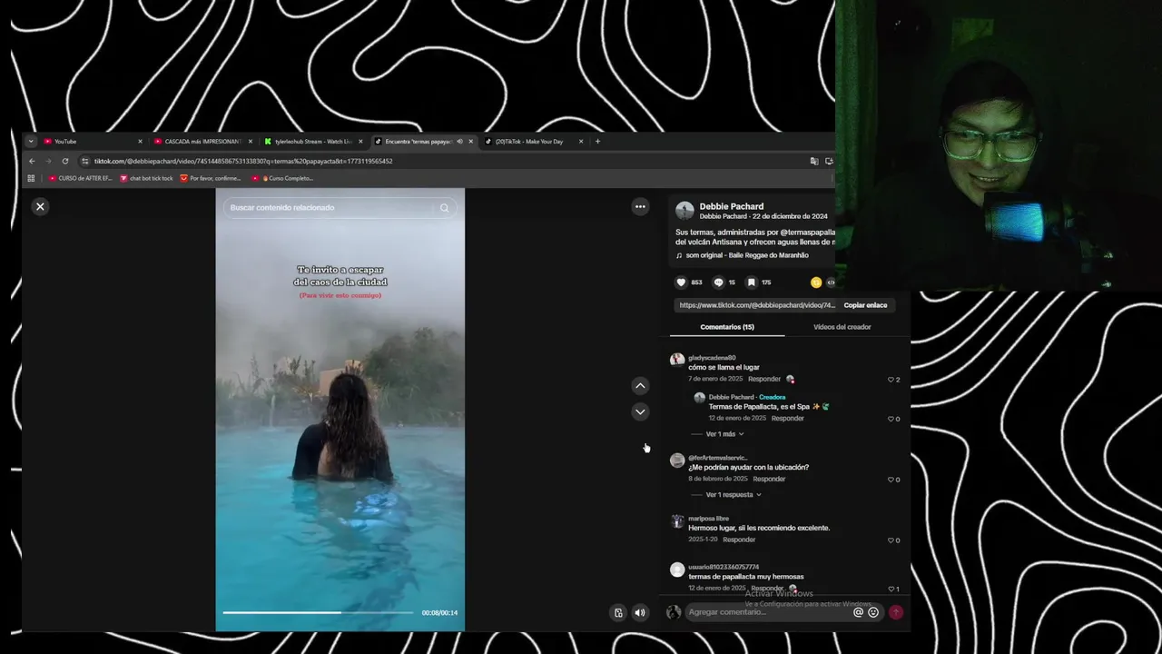Click the search magnifier in the related content bar
Image resolution: width=1162 pixels, height=654 pixels.
pyautogui.click(x=444, y=208)
